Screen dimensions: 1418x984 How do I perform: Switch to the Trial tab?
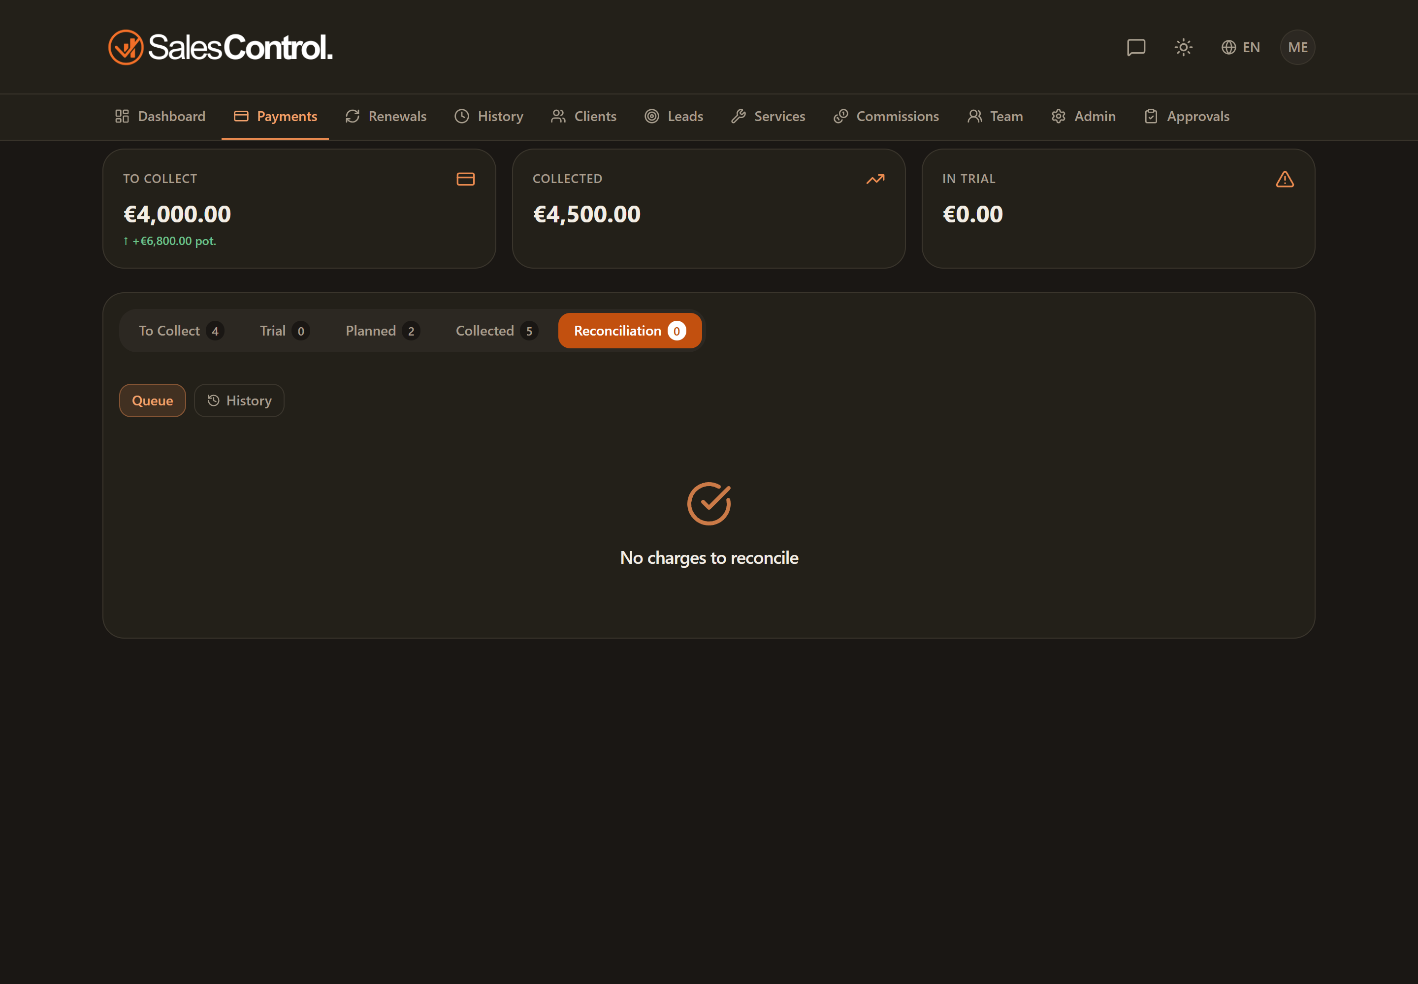click(x=285, y=331)
